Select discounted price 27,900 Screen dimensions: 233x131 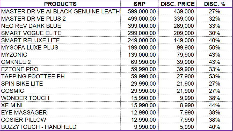(178, 76)
